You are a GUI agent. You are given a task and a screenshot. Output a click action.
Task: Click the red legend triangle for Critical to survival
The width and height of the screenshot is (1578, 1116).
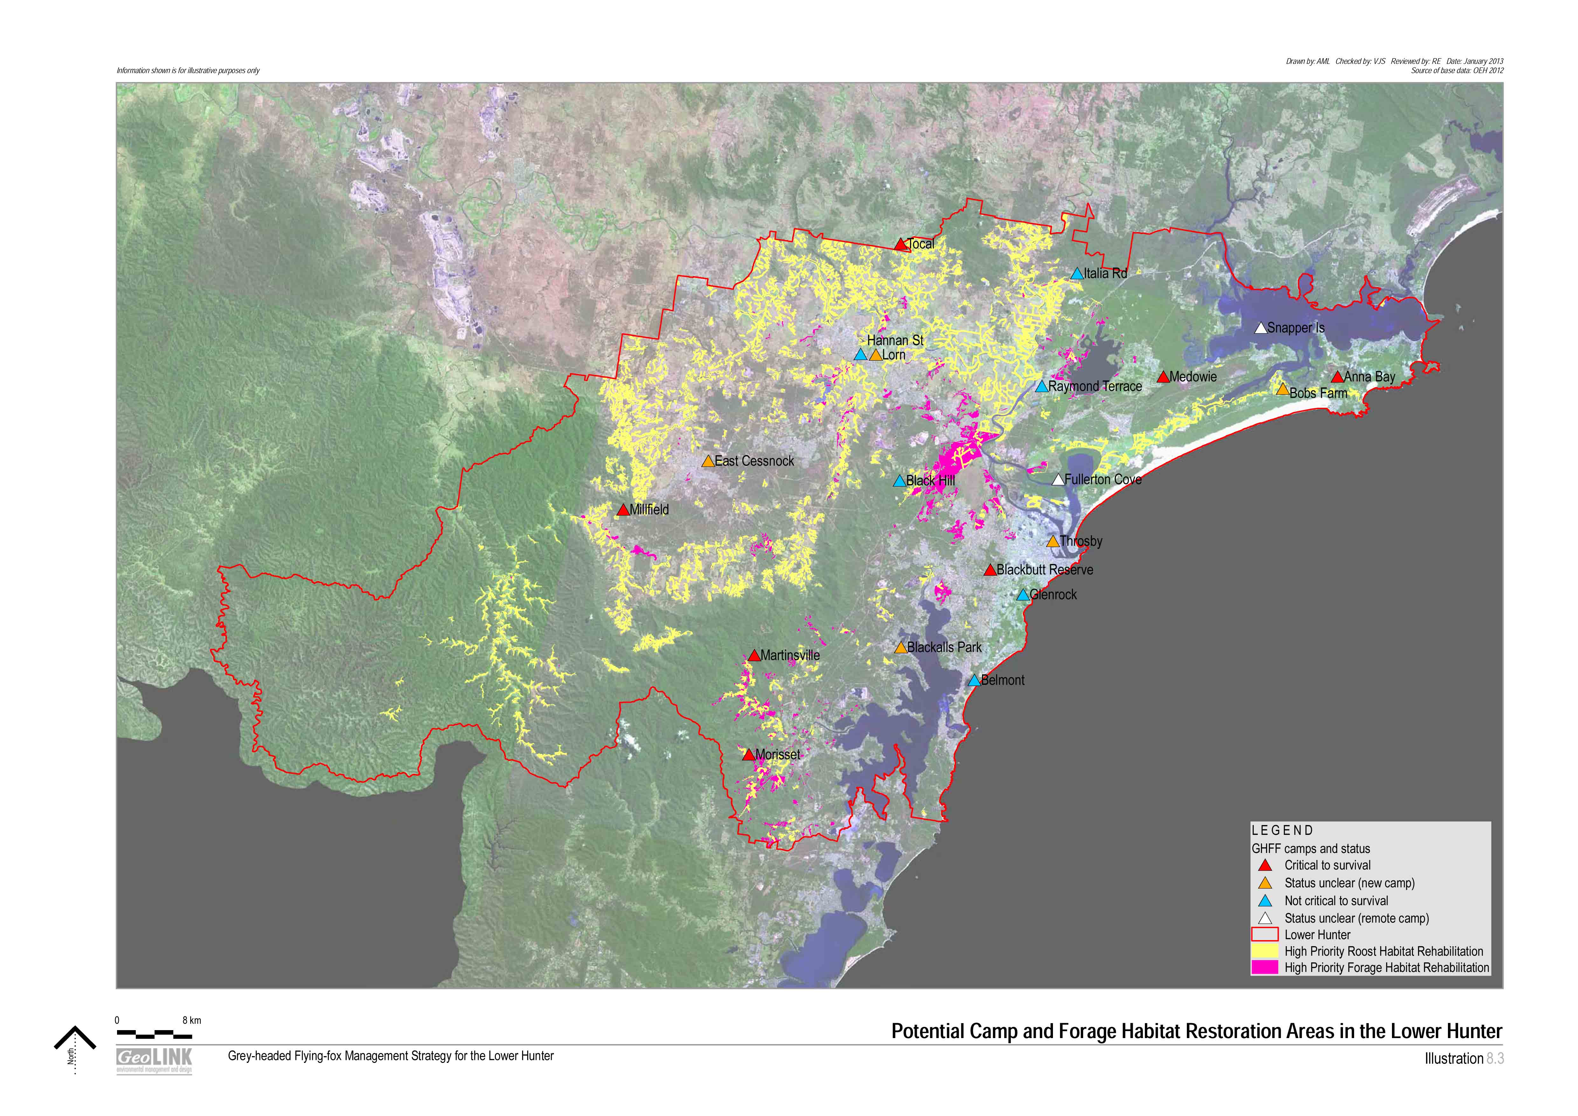(1265, 866)
